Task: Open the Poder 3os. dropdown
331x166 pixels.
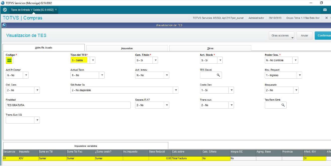Action: 295,60
